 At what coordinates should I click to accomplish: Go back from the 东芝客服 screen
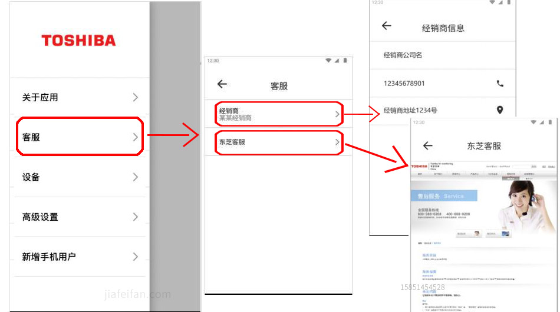coord(427,145)
